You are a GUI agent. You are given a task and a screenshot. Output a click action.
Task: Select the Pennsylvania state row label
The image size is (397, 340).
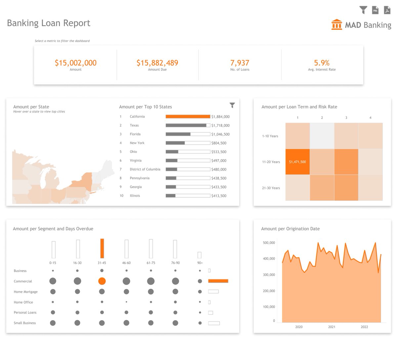140,178
